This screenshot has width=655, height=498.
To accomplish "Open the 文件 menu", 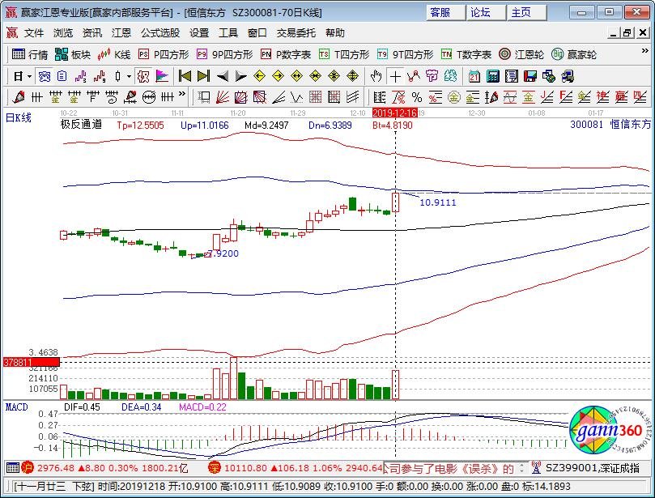I will point(34,32).
